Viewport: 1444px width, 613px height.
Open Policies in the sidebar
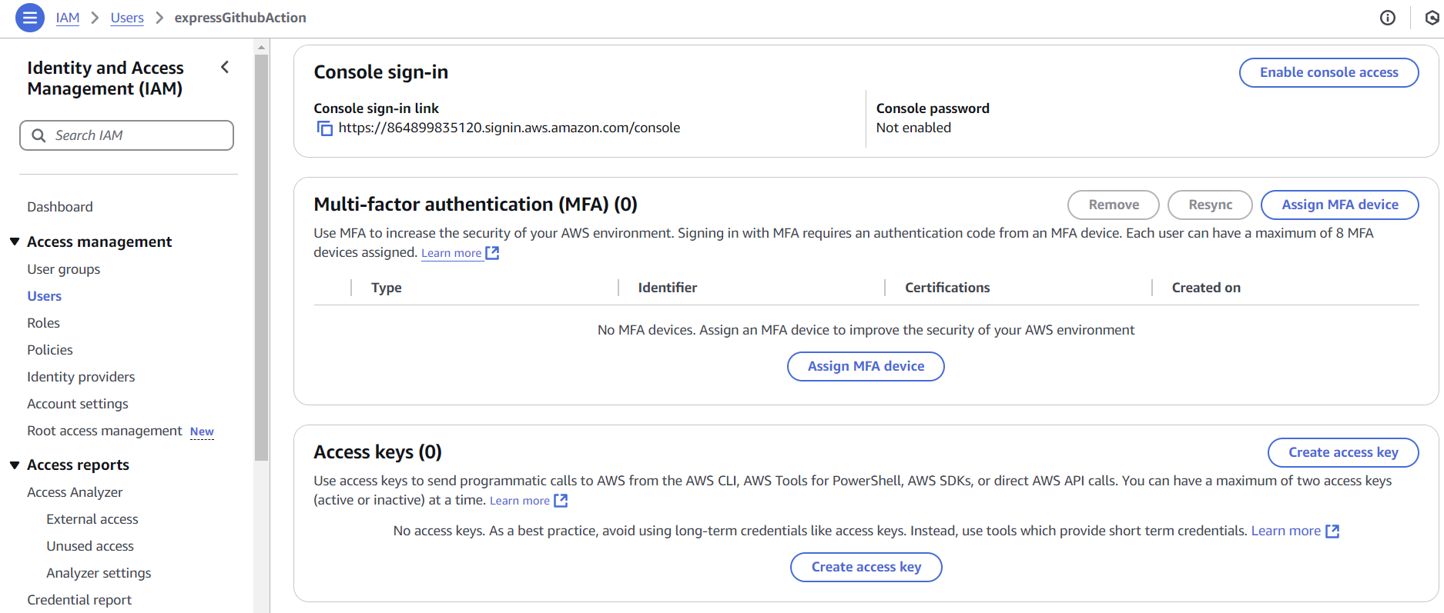click(50, 350)
